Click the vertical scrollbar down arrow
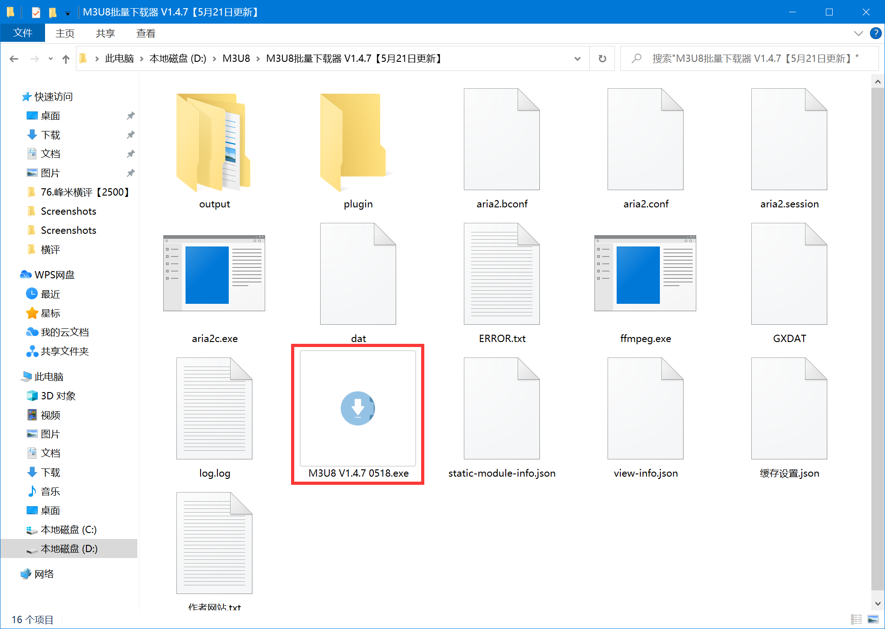The image size is (885, 629). coord(878,604)
